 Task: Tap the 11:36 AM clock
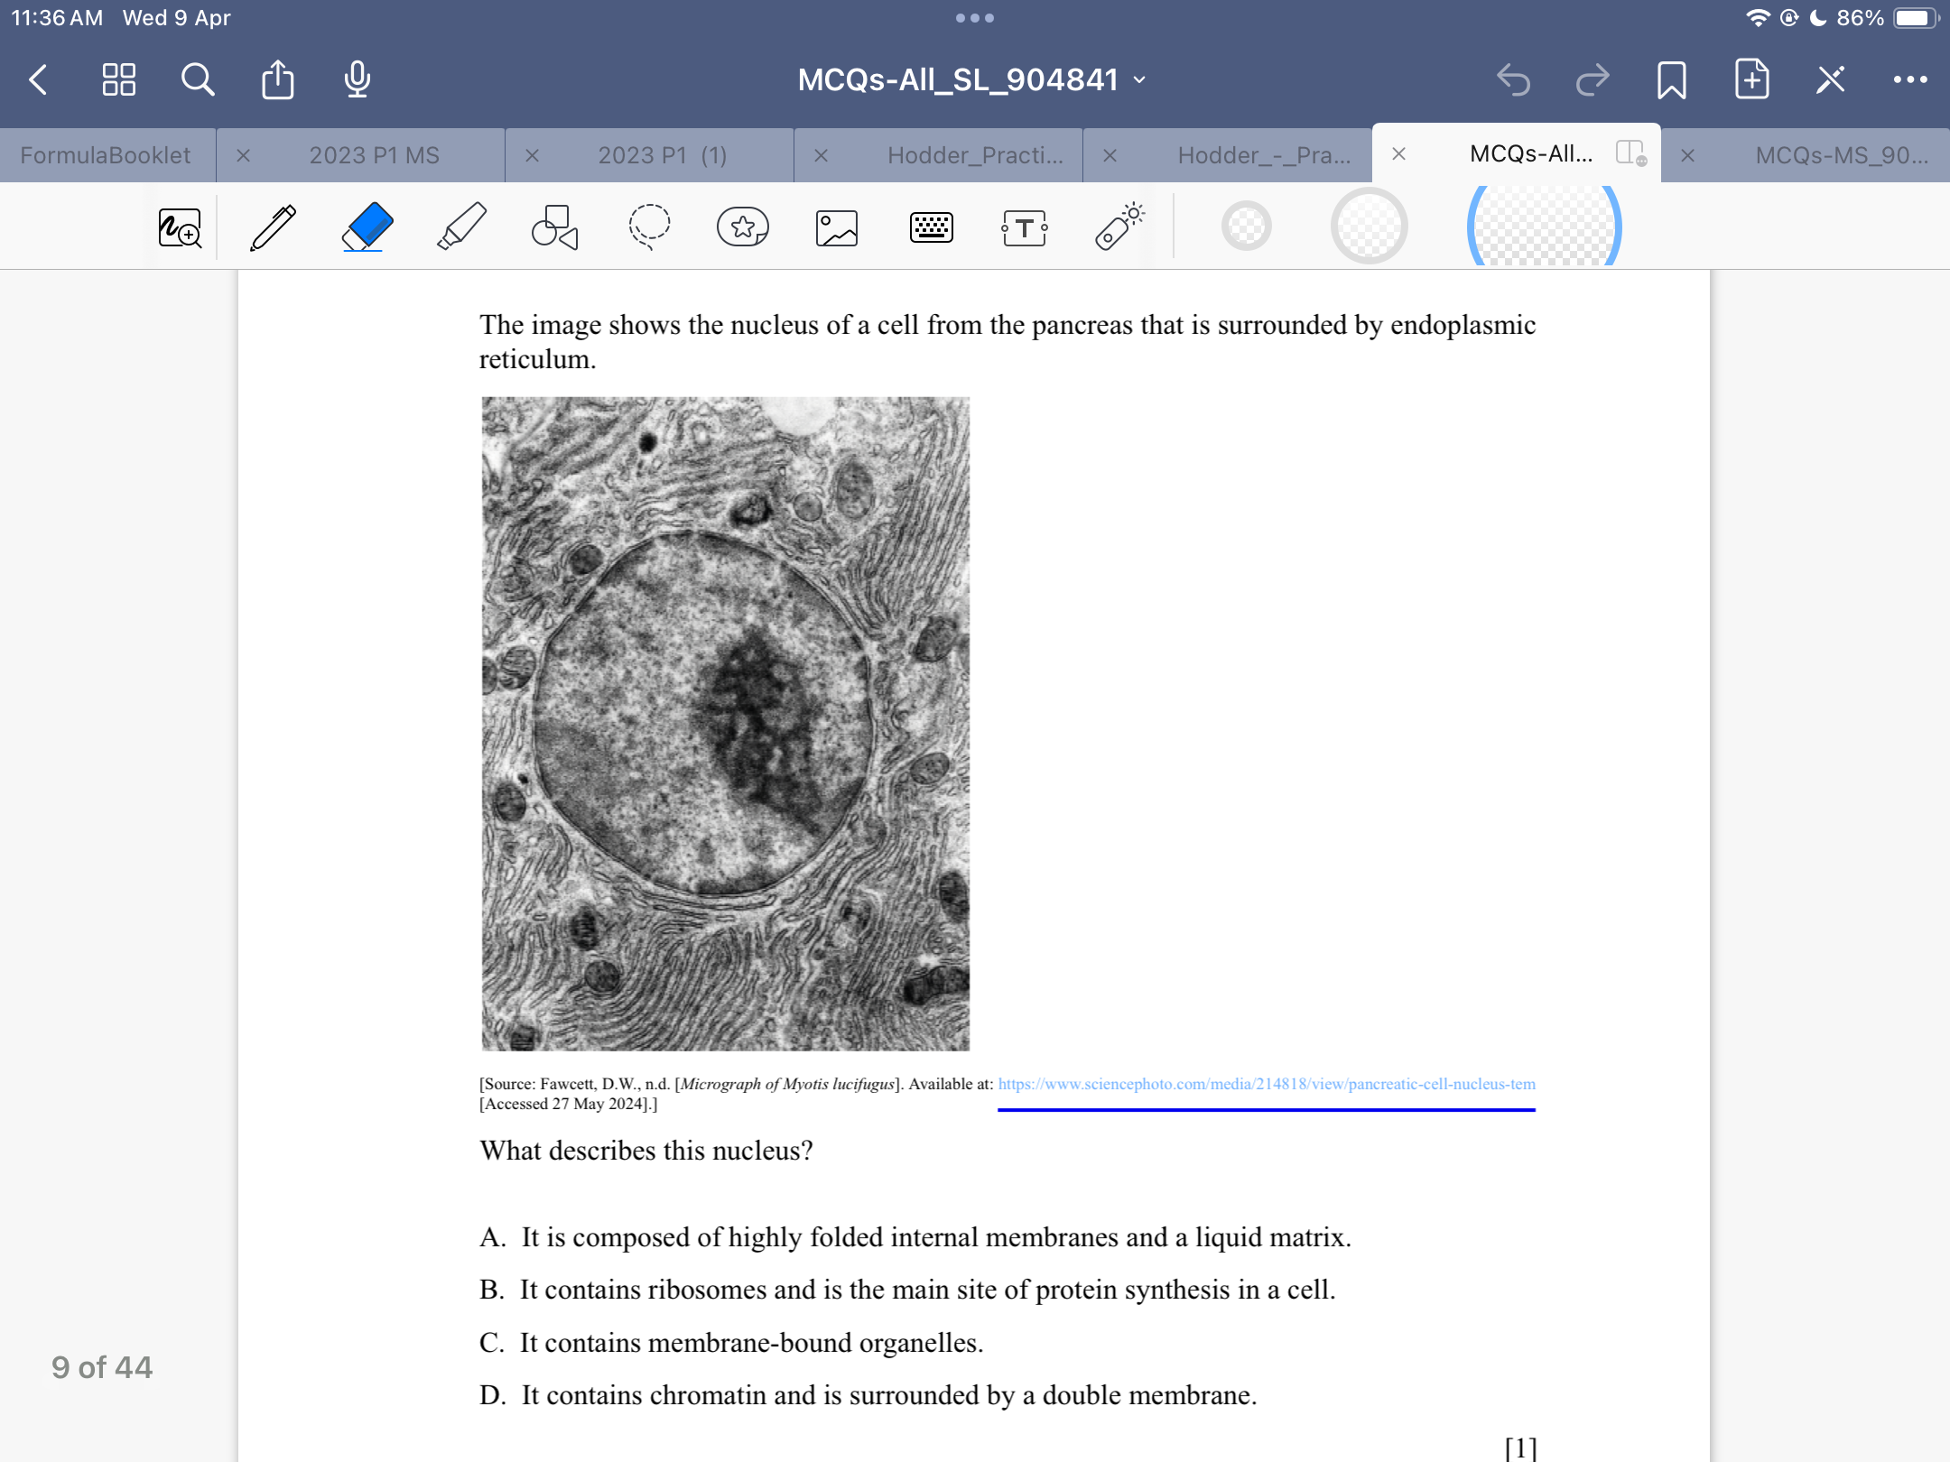[57, 18]
